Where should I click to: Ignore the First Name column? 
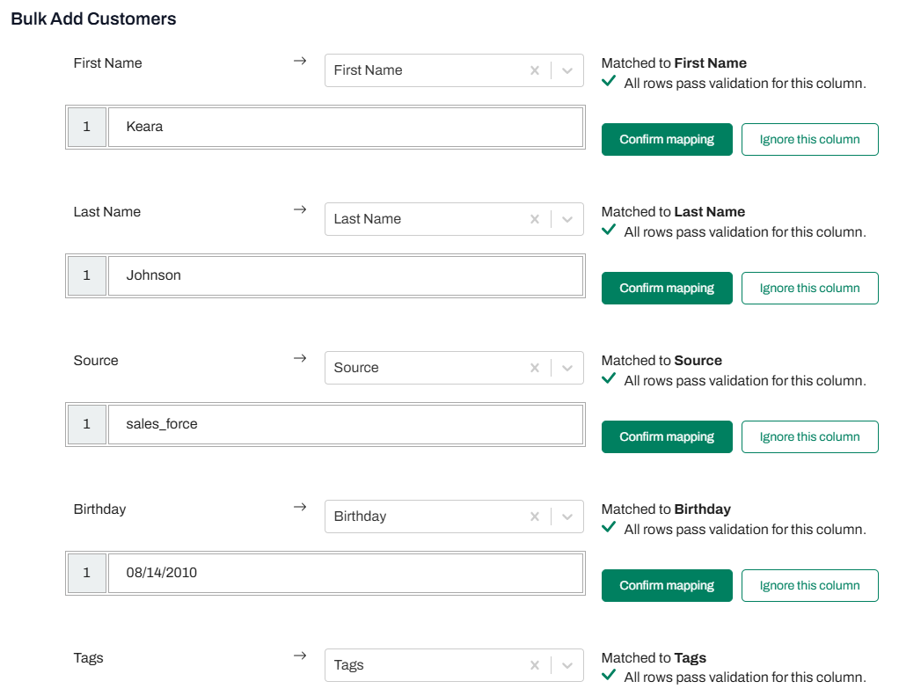pos(809,139)
